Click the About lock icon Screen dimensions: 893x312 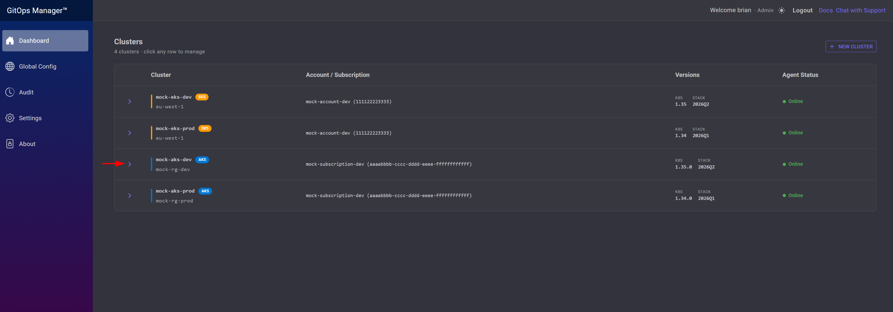(x=10, y=144)
